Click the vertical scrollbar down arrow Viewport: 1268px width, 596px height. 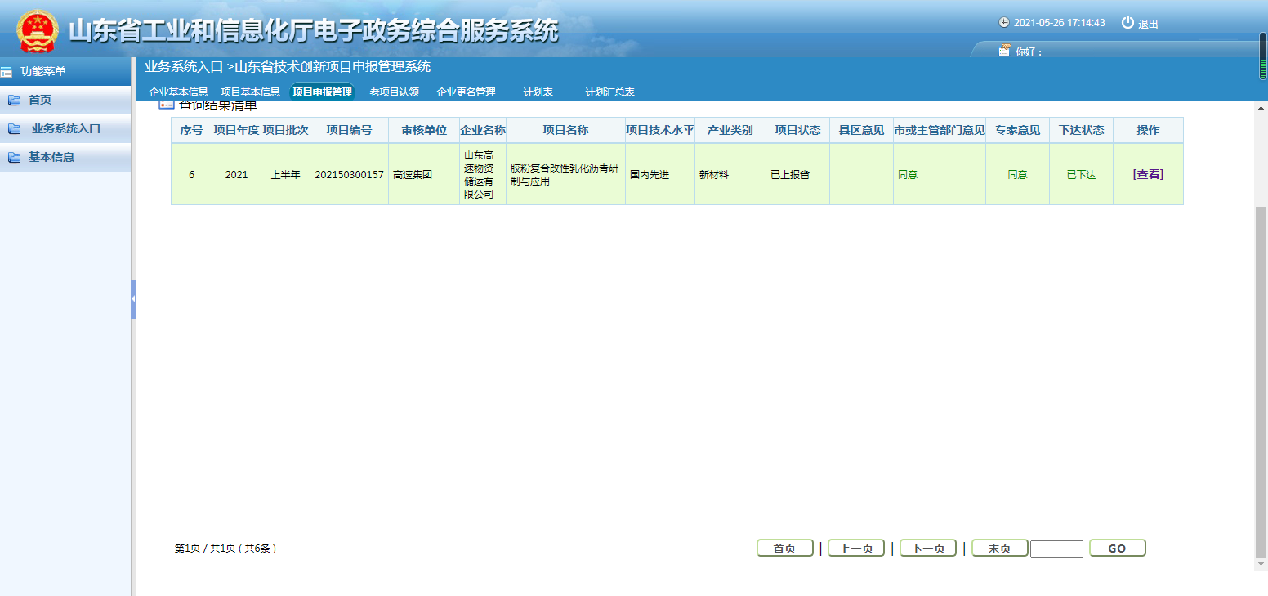pos(1261,564)
